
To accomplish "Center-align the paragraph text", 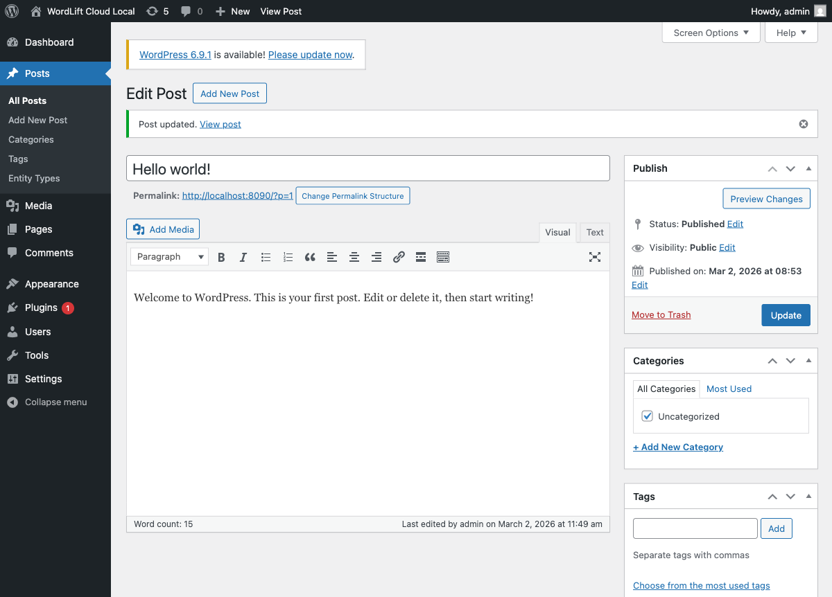I will click(354, 257).
